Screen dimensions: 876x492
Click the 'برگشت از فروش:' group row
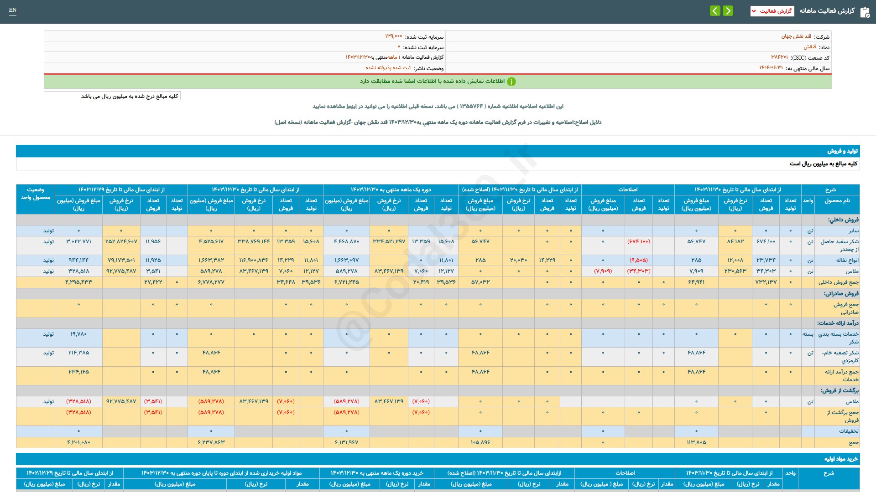tap(438, 390)
